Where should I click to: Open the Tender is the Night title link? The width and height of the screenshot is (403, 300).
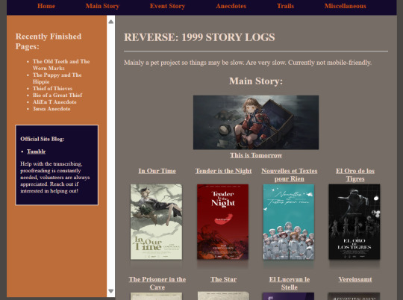coord(223,171)
